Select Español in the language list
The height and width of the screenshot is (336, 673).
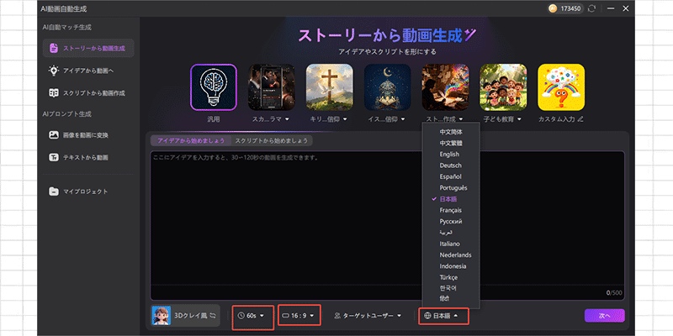tap(451, 176)
